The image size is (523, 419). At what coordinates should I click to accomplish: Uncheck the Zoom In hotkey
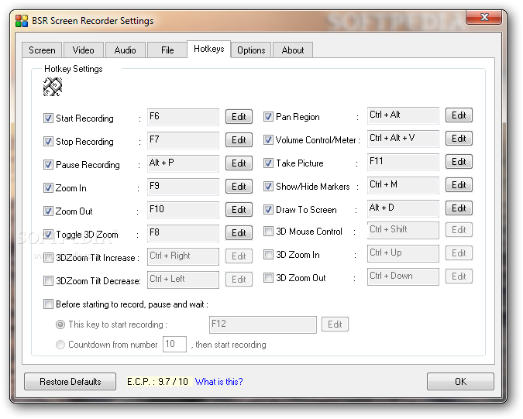(x=48, y=188)
